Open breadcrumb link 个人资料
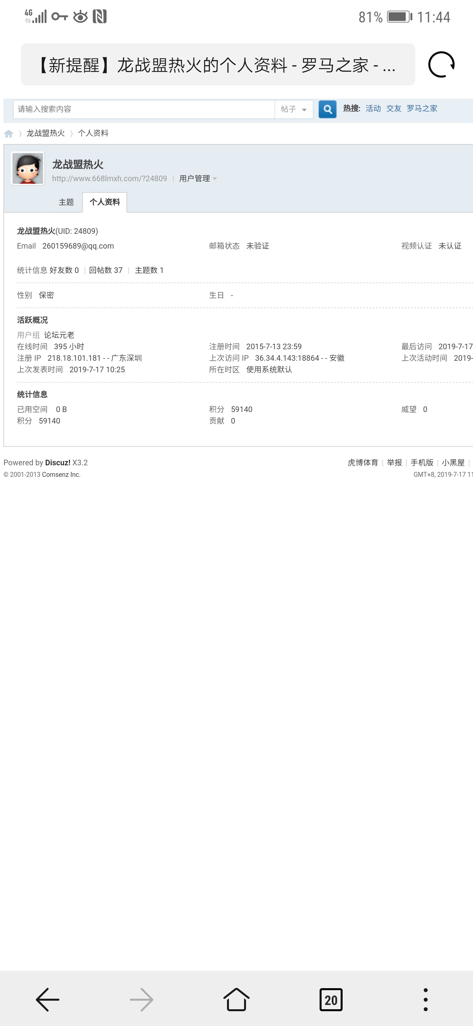Viewport: 473px width, 1026px height. 93,133
